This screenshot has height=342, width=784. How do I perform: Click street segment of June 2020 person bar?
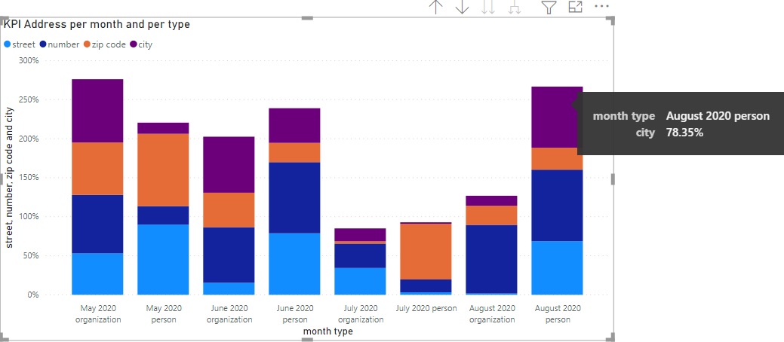tap(294, 264)
